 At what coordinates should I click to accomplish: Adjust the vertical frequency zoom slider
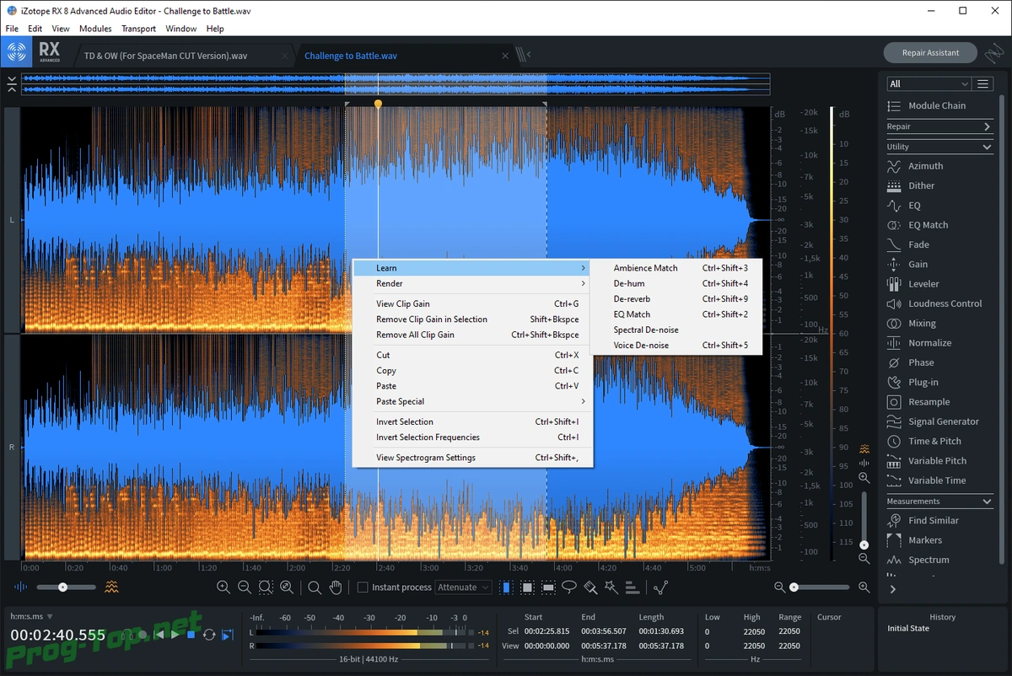point(864,518)
